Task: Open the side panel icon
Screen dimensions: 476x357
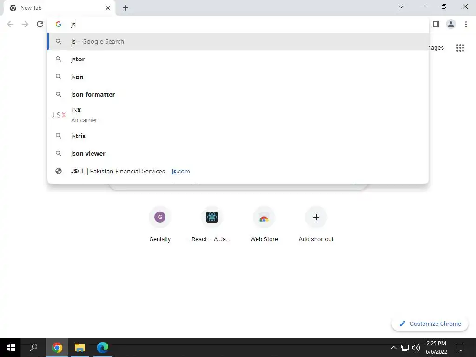Action: click(436, 24)
